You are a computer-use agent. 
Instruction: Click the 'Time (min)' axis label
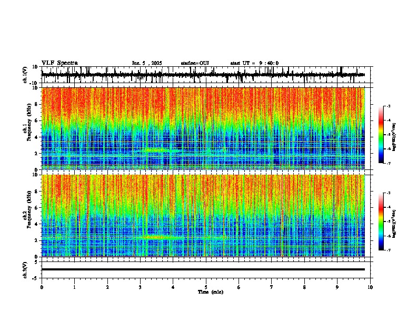(211, 292)
